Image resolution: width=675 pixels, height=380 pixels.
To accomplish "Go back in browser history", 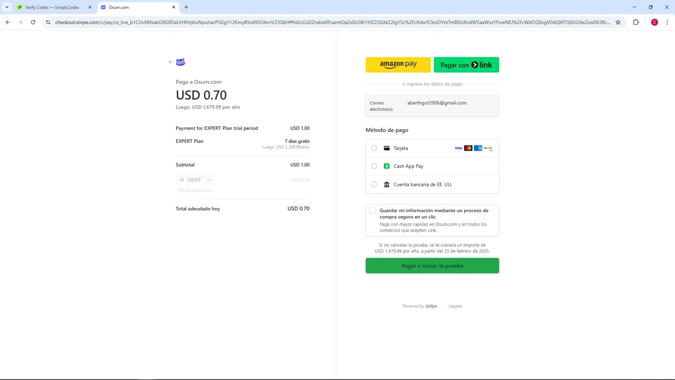I will [x=8, y=22].
